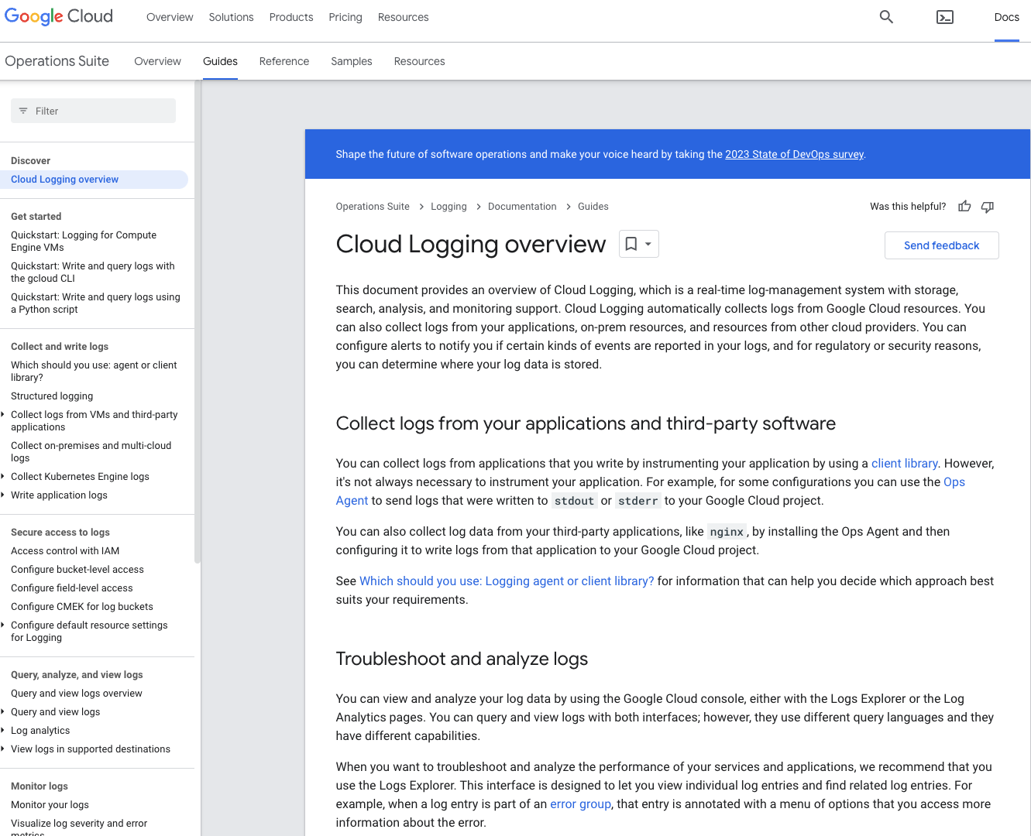Screen dimensions: 1031x836
Task: Open Access control with IAM
Action: pyautogui.click(x=65, y=551)
